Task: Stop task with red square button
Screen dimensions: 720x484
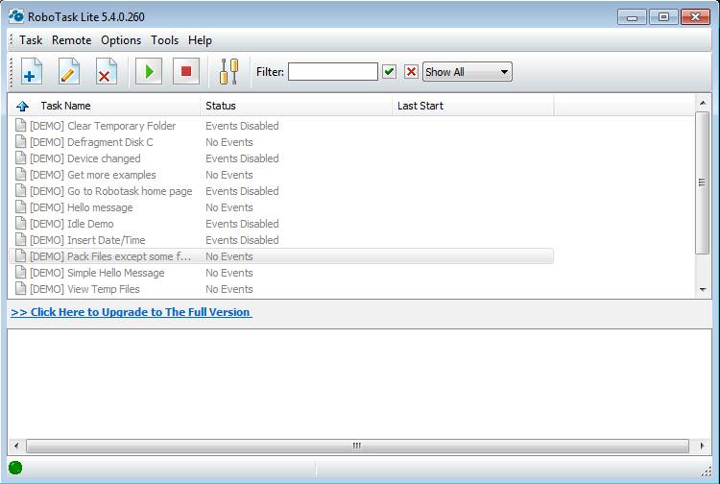Action: 186,71
